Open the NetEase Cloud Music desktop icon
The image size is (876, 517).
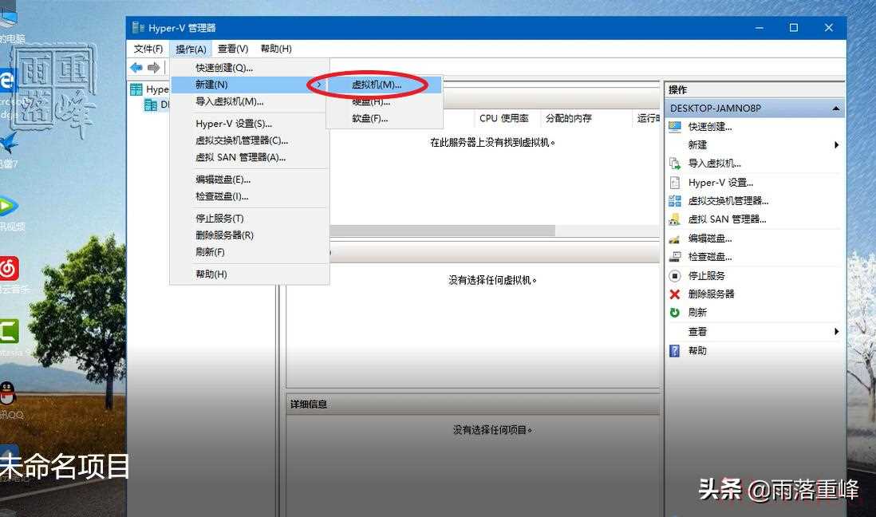tap(9, 269)
